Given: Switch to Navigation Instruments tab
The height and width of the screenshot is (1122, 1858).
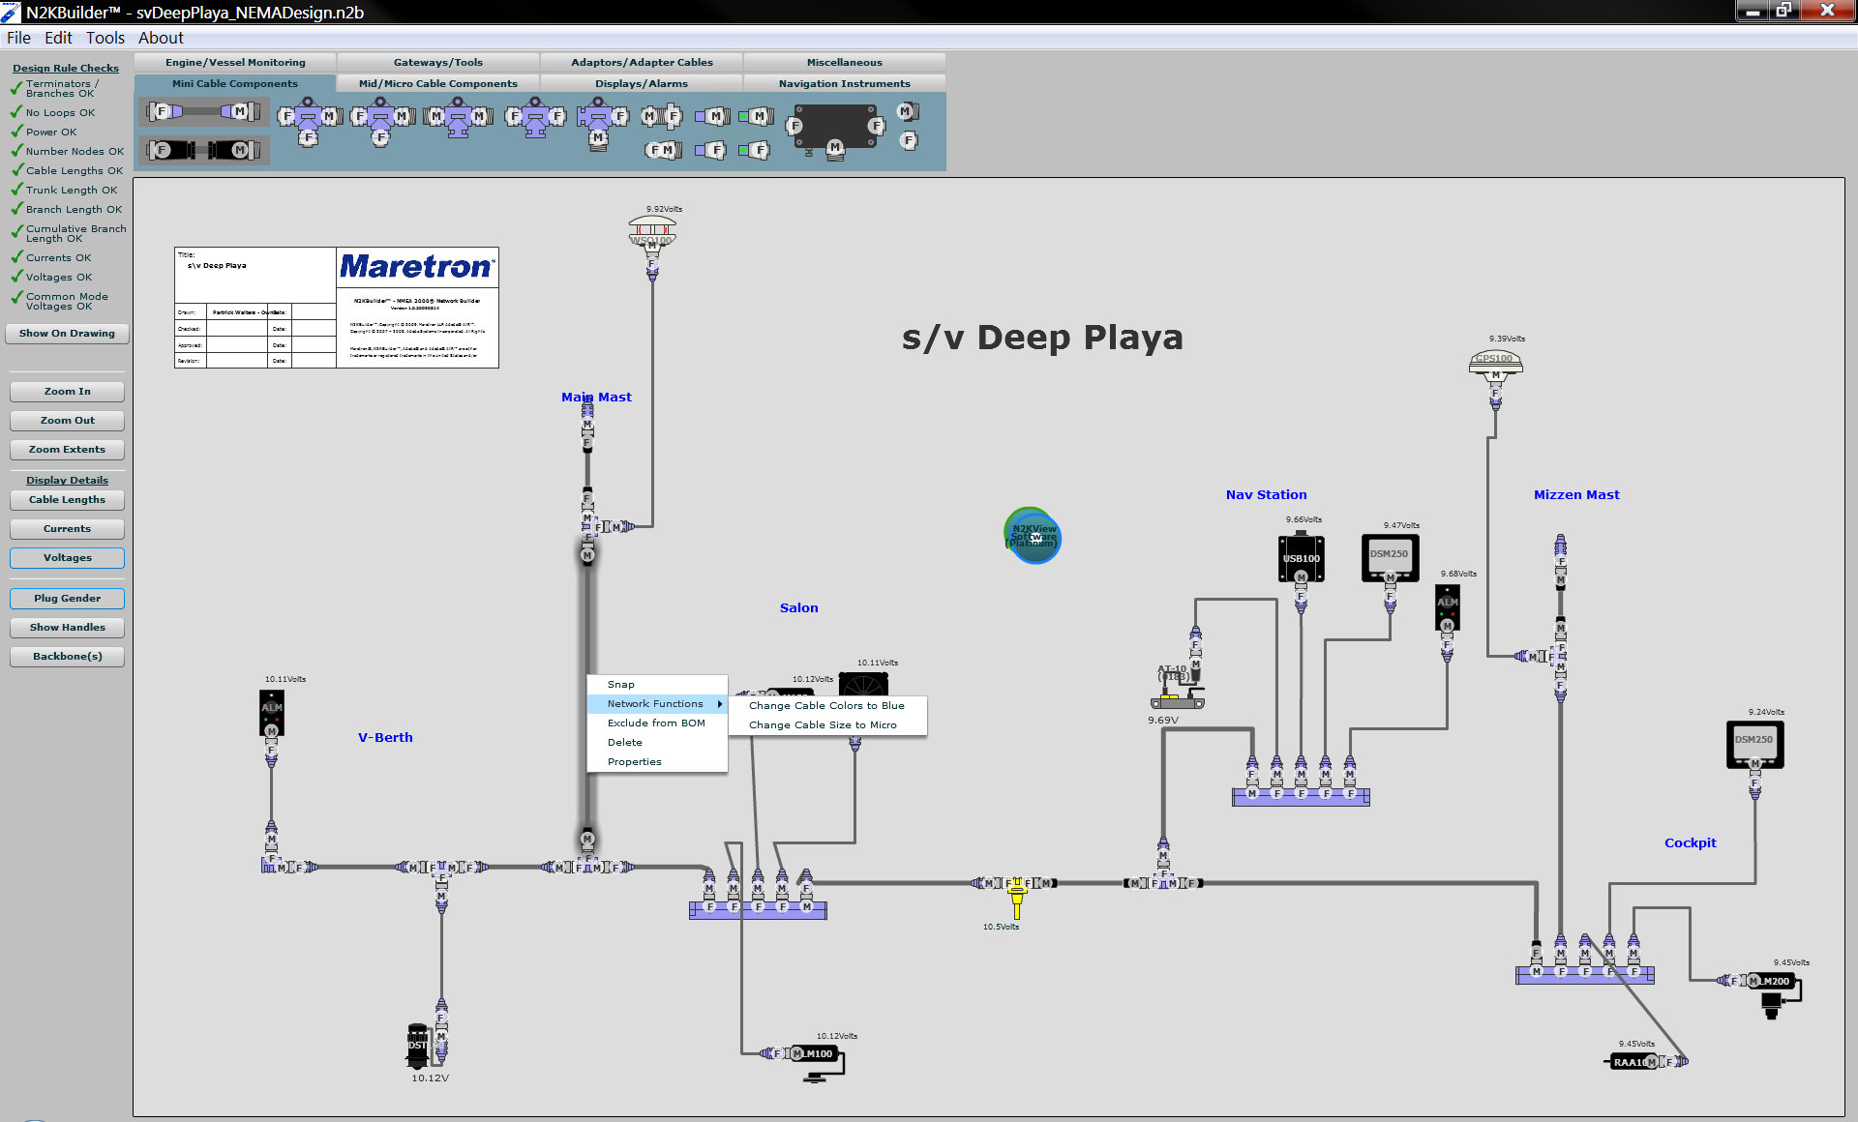Looking at the screenshot, I should coord(845,84).
